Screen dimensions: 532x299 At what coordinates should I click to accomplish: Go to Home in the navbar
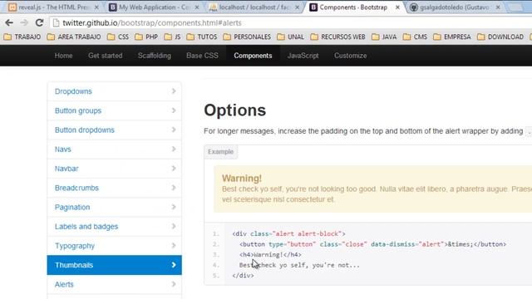coord(63,56)
